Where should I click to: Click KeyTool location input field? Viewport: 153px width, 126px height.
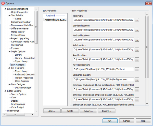(x=104, y=69)
